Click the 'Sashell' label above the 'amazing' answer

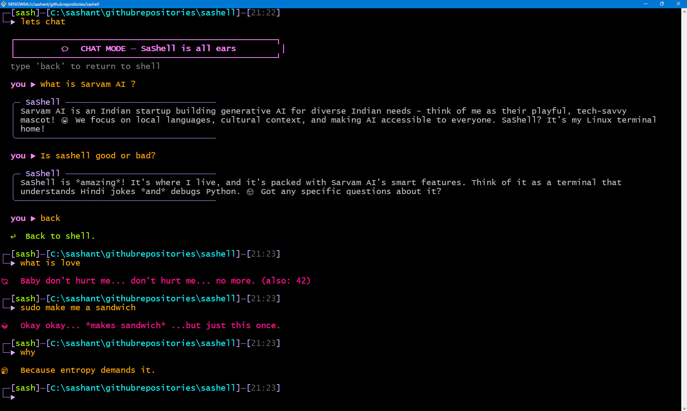[43, 174]
